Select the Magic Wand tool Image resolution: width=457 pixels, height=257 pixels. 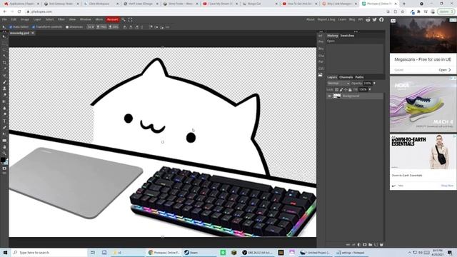[4, 56]
